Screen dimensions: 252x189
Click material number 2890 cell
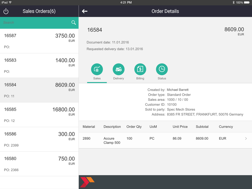[86, 139]
